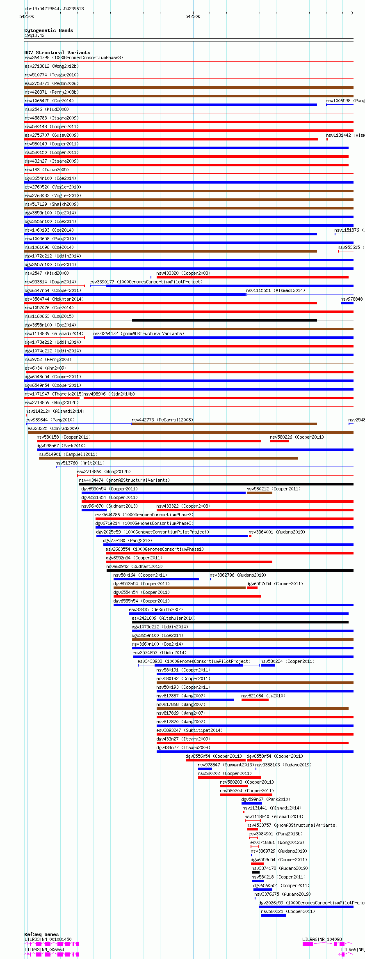
Task: Open the esv1003658 (Pang2010) label
Action: click(x=50, y=239)
